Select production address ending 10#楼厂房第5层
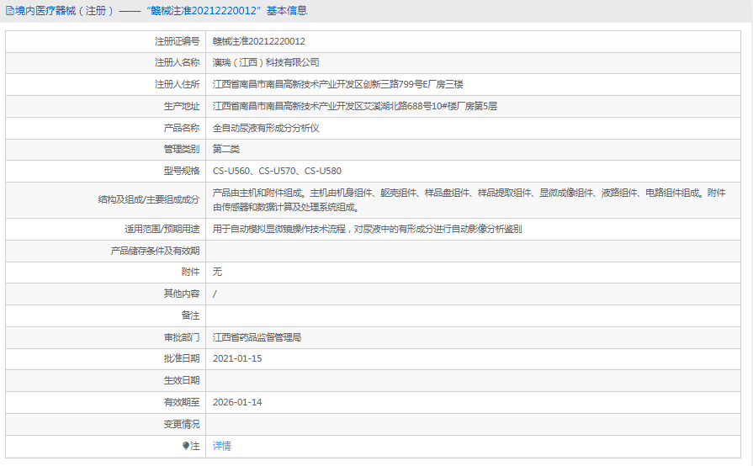 point(355,106)
